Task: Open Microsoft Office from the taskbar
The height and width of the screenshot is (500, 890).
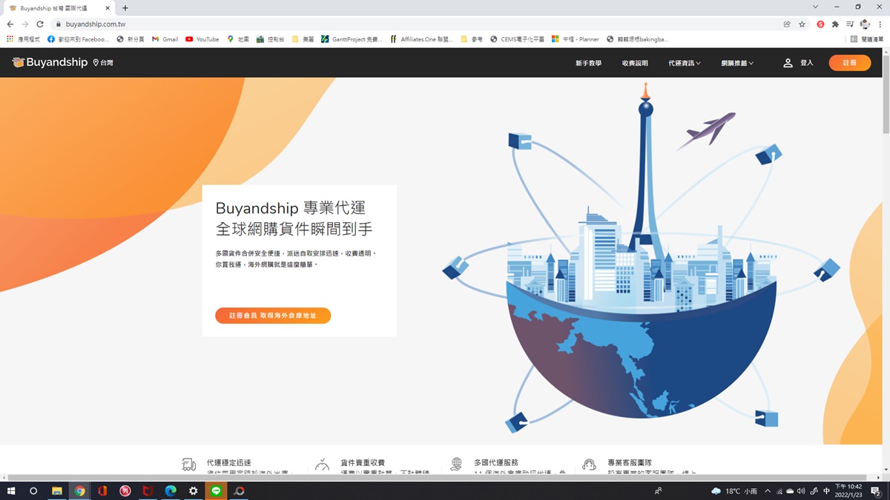Action: pyautogui.click(x=102, y=491)
